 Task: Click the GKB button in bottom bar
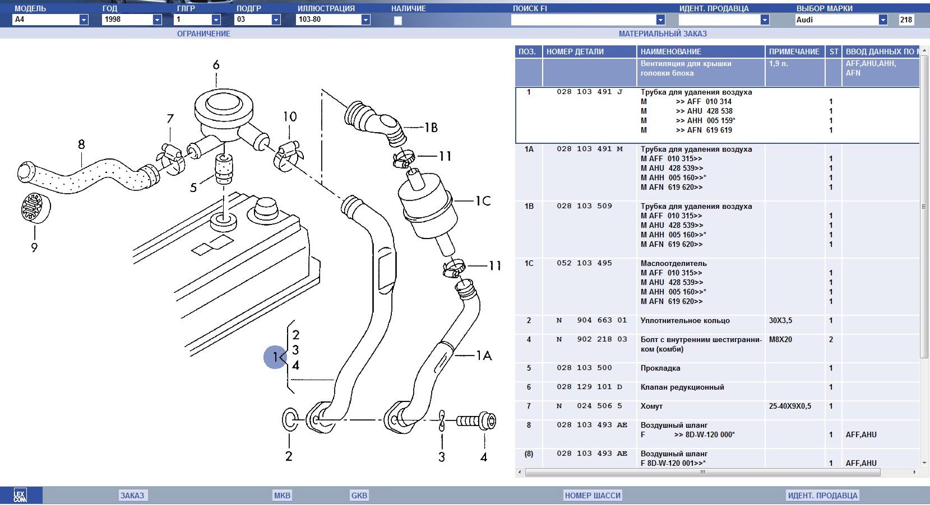coord(359,495)
